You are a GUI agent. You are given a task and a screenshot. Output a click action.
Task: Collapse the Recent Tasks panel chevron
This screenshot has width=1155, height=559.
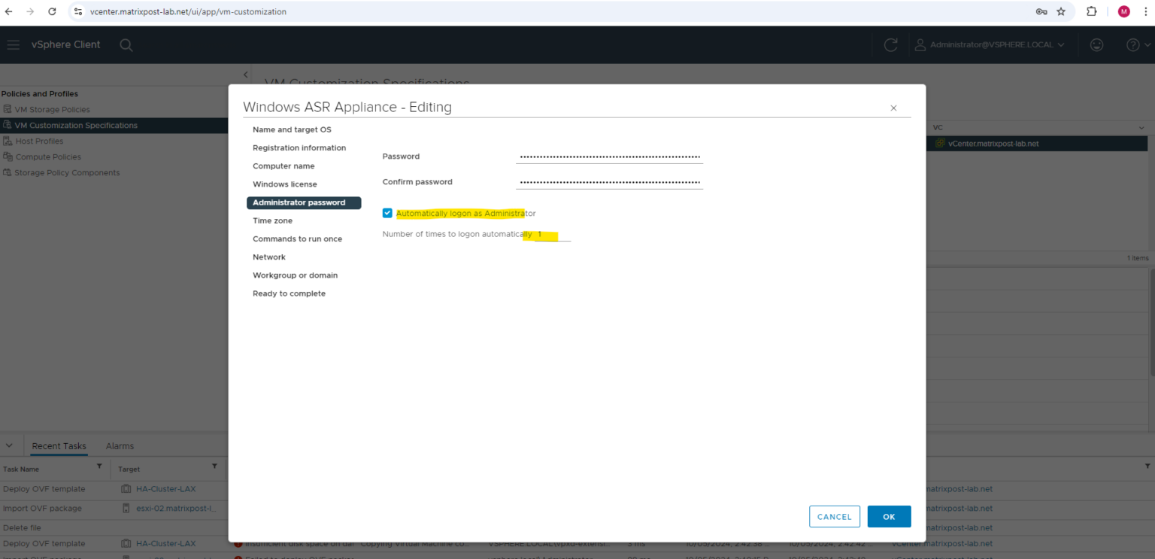(x=10, y=445)
